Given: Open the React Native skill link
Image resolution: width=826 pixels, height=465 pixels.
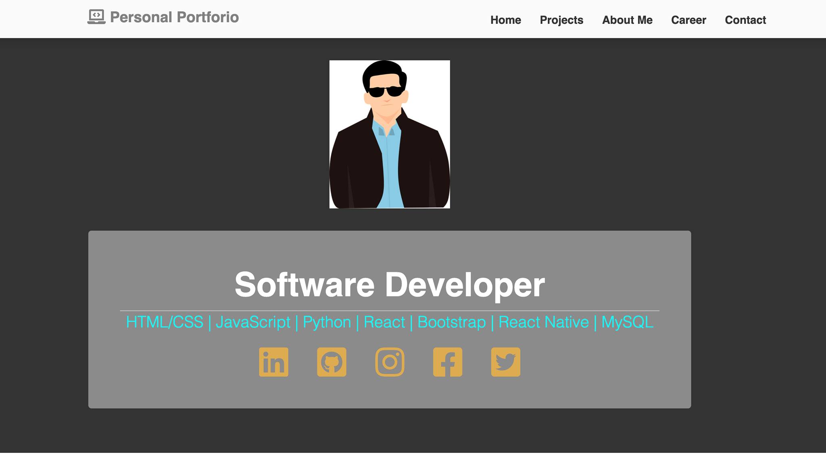Looking at the screenshot, I should 544,322.
